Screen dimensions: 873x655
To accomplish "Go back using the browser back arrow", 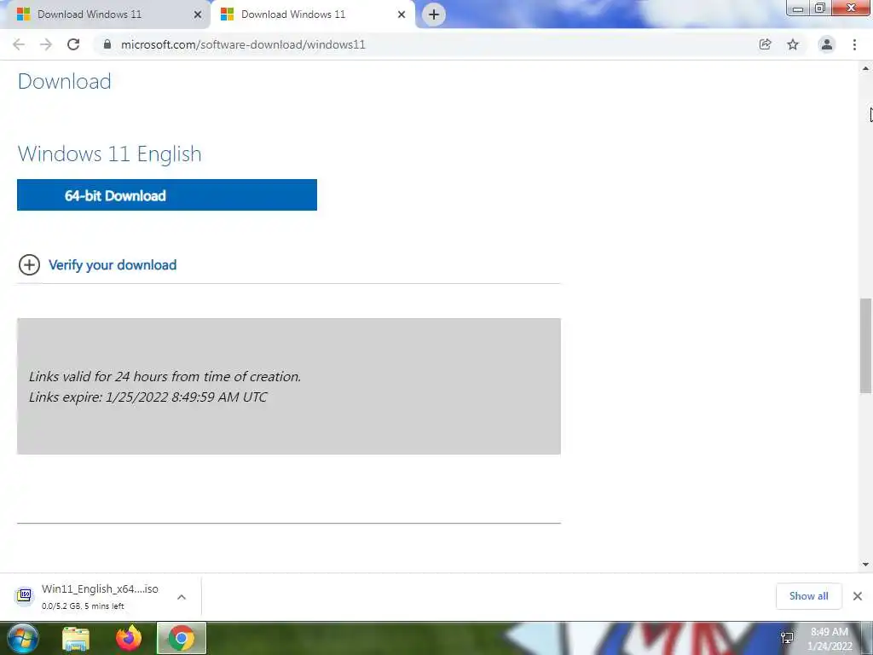I will point(19,44).
